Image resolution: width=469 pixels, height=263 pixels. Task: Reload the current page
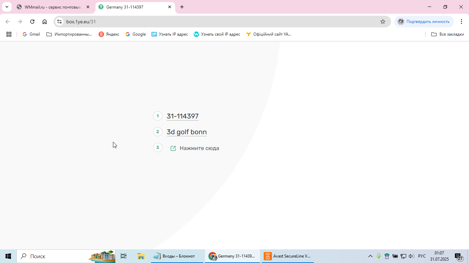(32, 22)
